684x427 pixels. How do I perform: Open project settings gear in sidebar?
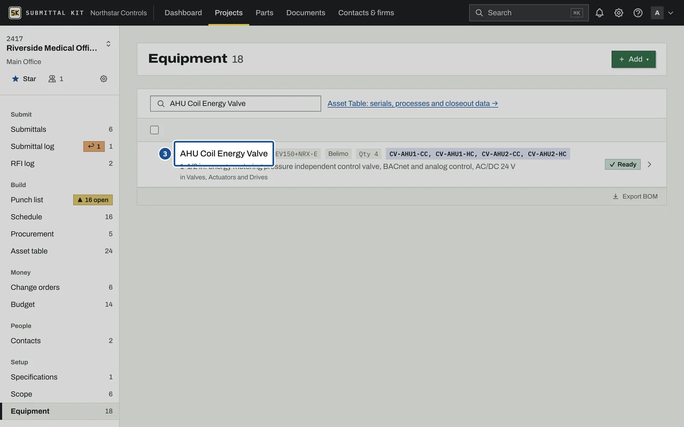click(x=103, y=79)
